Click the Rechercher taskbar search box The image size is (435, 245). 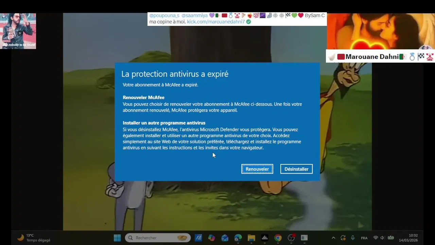tap(158, 238)
